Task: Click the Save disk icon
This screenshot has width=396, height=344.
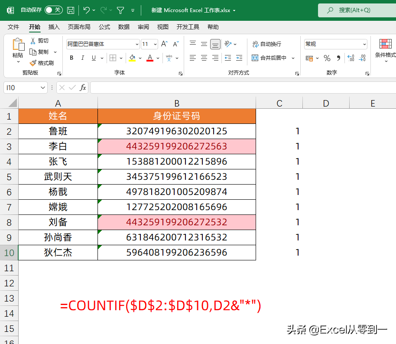Action: click(71, 10)
